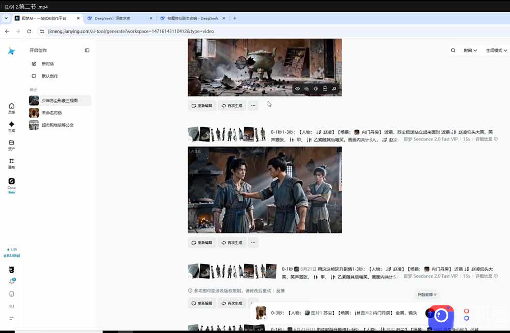Open the cauldron room video thumbnail
This screenshot has height=333, width=510.
(x=265, y=67)
